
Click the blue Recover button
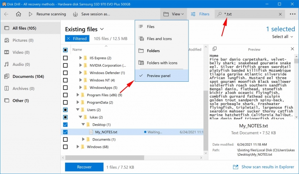[x=84, y=167]
